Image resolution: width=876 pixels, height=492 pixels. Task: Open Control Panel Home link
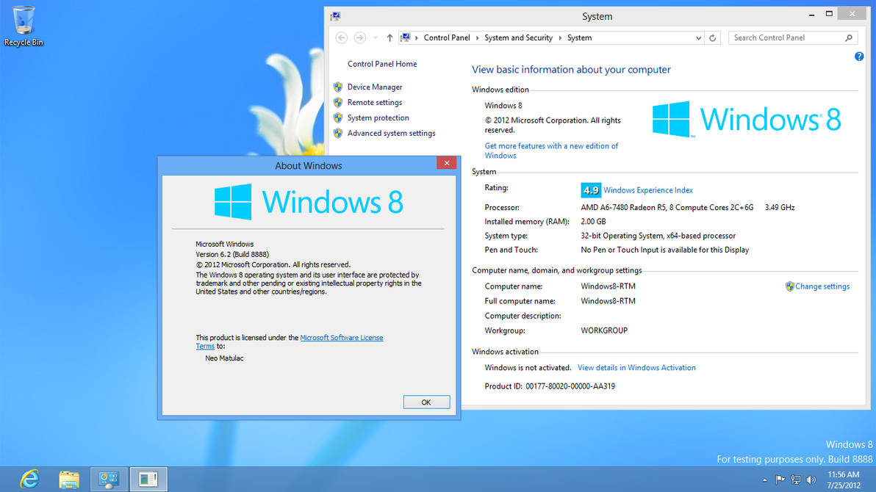(382, 64)
